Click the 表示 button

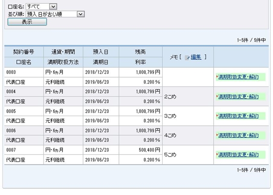tap(27, 22)
